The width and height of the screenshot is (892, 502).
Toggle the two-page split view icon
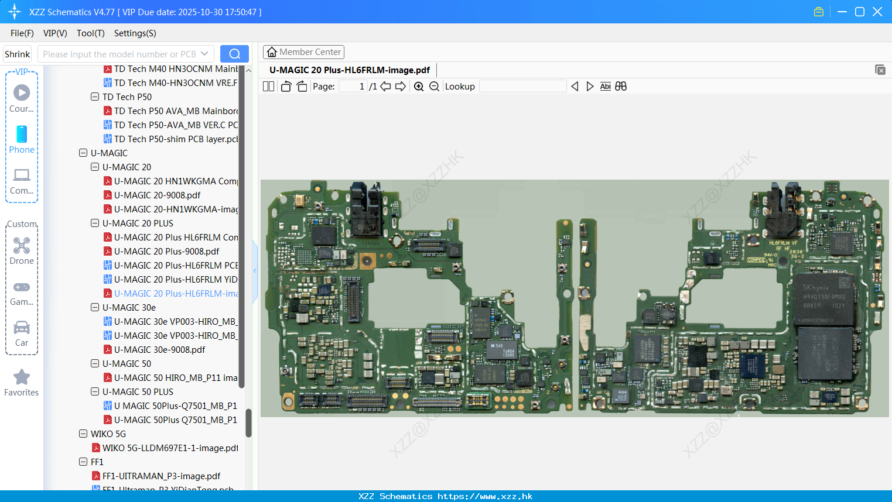click(268, 87)
